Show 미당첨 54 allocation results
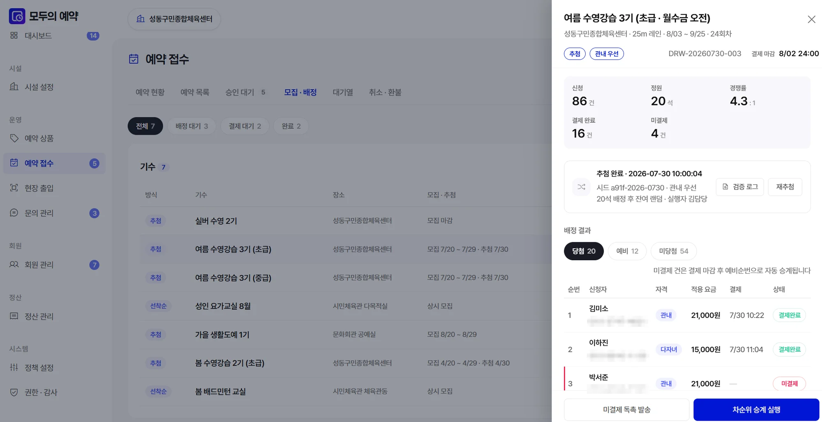This screenshot has height=422, width=822. tap(674, 251)
